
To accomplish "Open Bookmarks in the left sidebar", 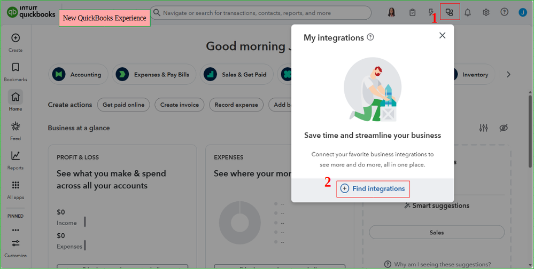I will [16, 72].
